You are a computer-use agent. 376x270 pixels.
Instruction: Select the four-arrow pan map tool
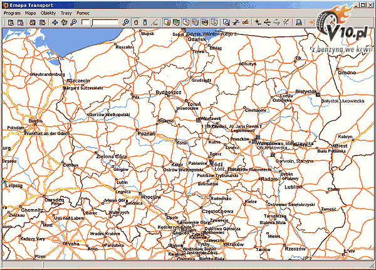(55, 23)
